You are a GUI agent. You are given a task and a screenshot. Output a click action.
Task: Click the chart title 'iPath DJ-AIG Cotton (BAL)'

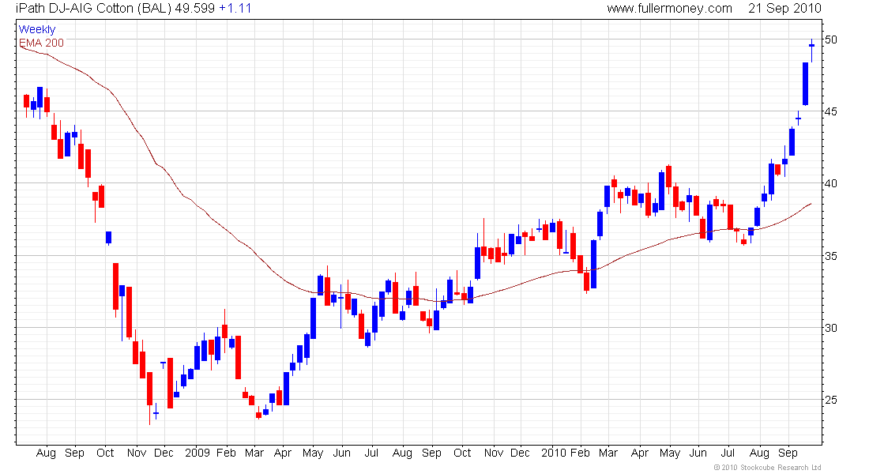(94, 9)
